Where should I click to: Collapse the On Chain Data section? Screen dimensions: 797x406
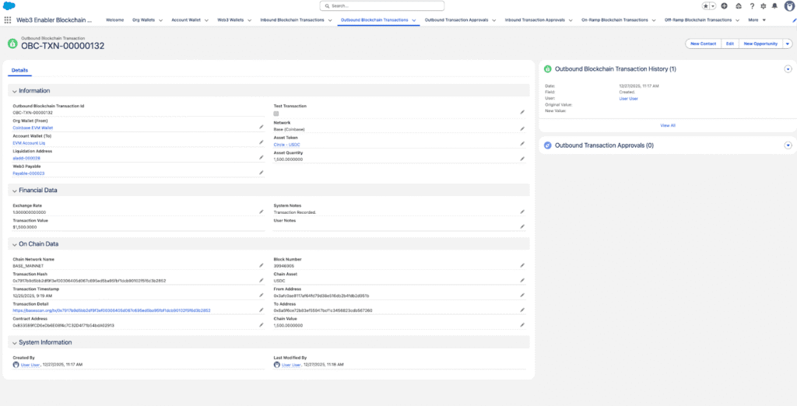pos(13,243)
